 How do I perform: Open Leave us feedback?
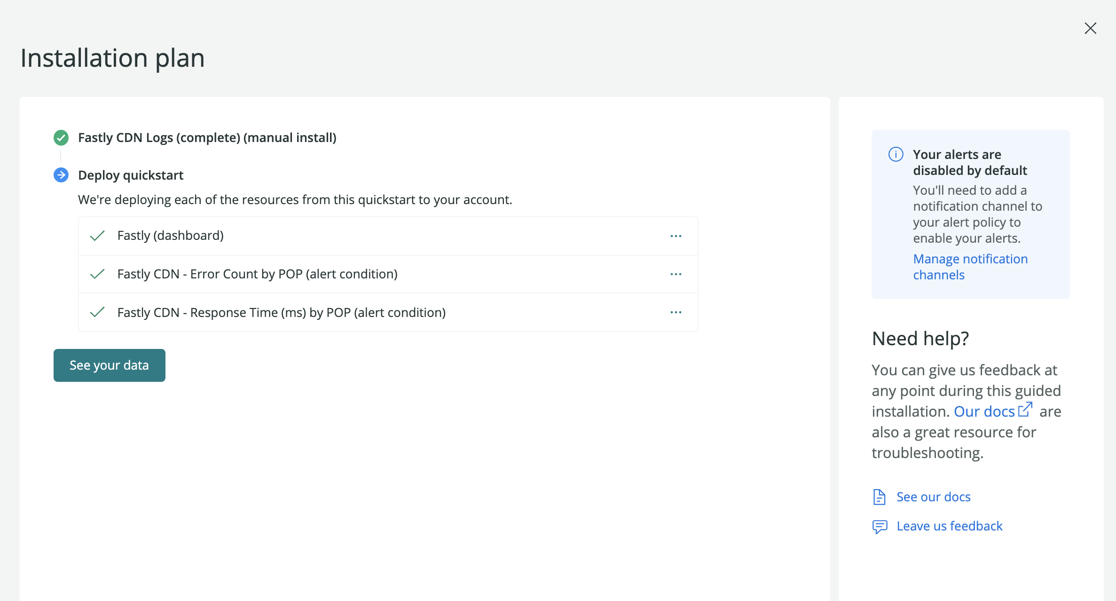[949, 526]
